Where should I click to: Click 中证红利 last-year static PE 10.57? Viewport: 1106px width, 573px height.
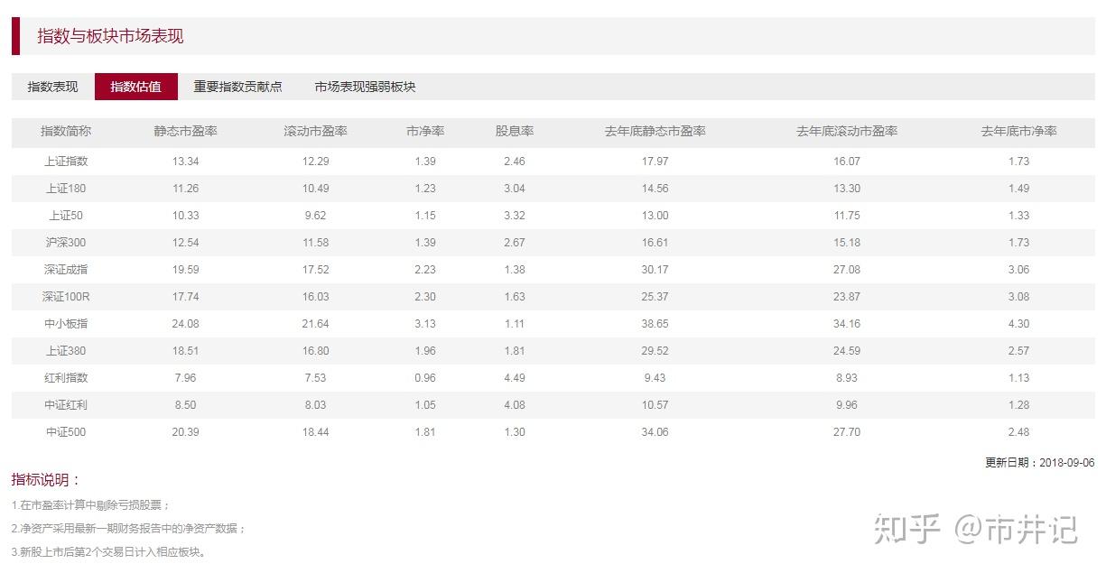pyautogui.click(x=655, y=405)
